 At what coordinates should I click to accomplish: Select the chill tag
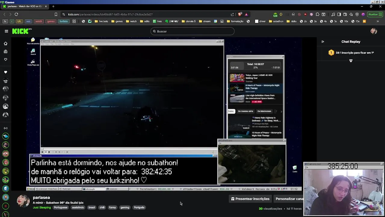click(102, 207)
